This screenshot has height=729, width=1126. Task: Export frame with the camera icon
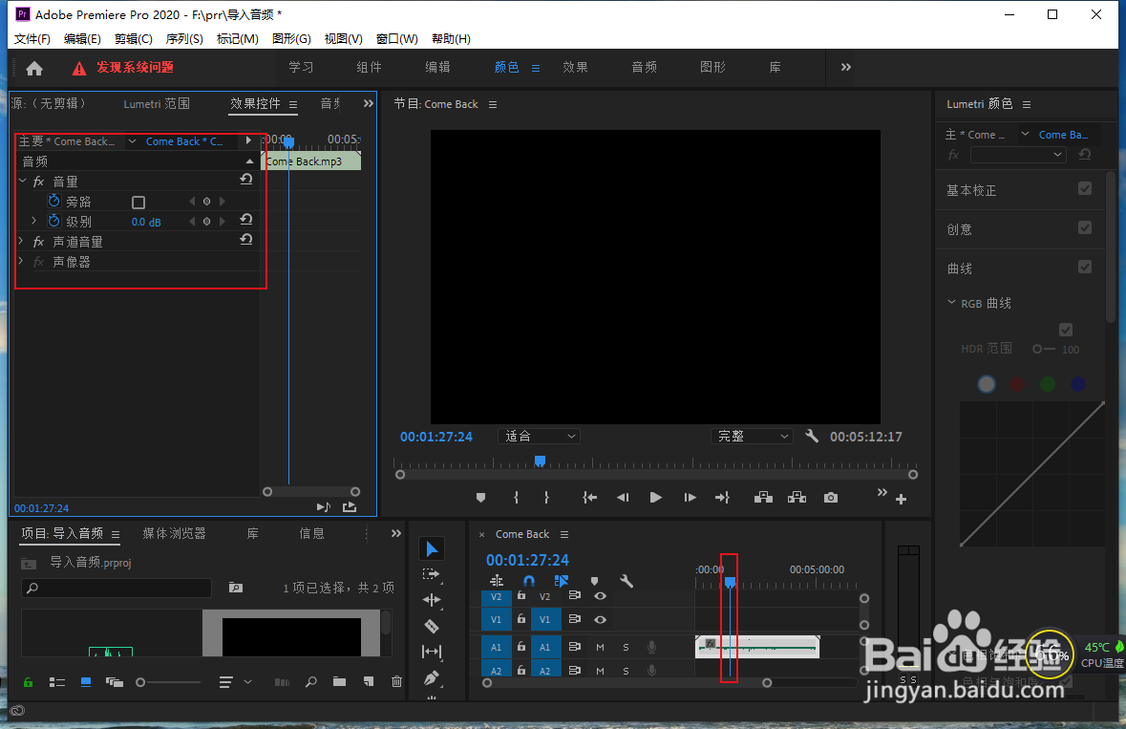point(831,497)
